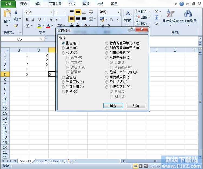Click the Cut scissors icon
This screenshot has width=203, height=169.
tap(16, 12)
